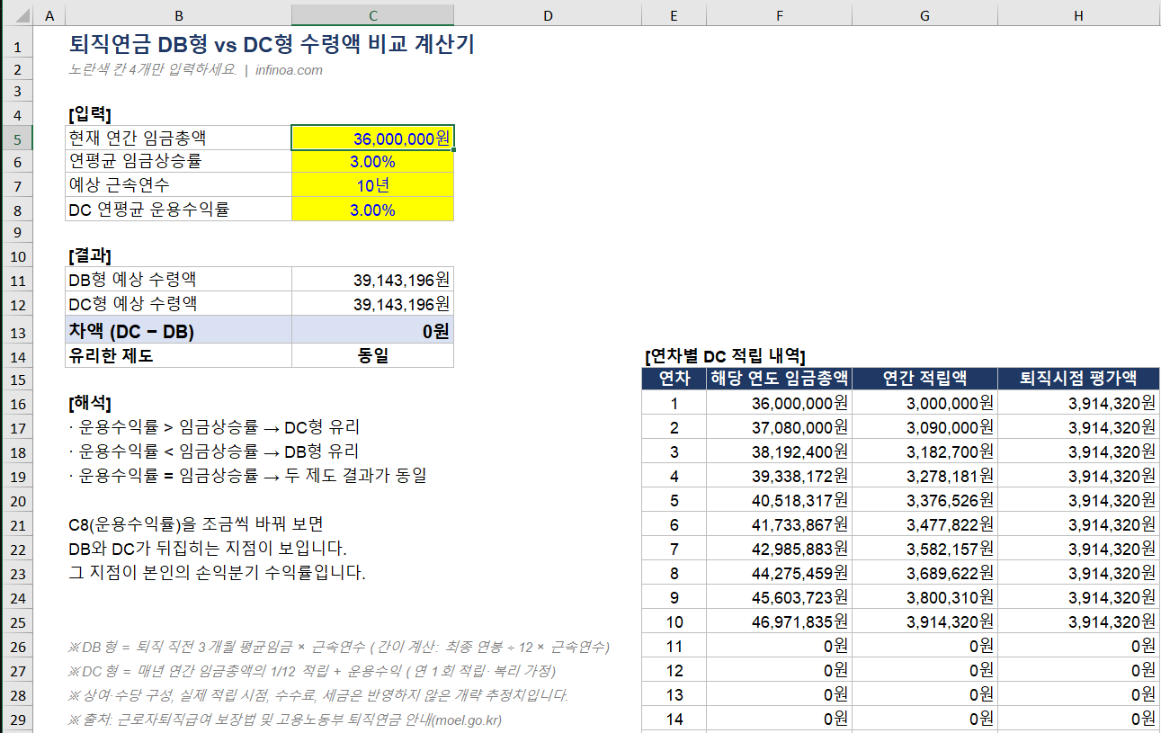
Task: Select cell C5 with value 36,000,000원
Action: tap(372, 139)
